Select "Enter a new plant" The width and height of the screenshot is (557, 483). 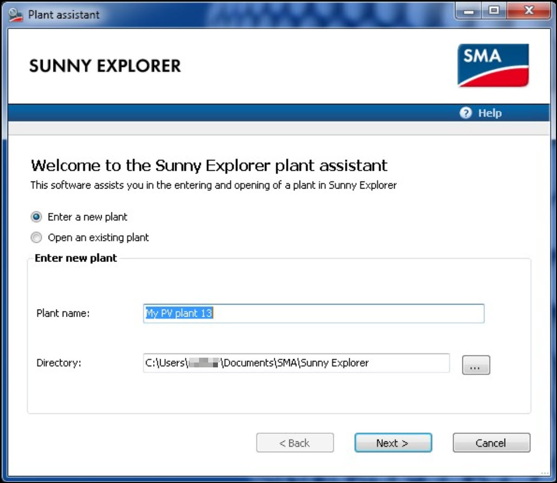pos(36,217)
